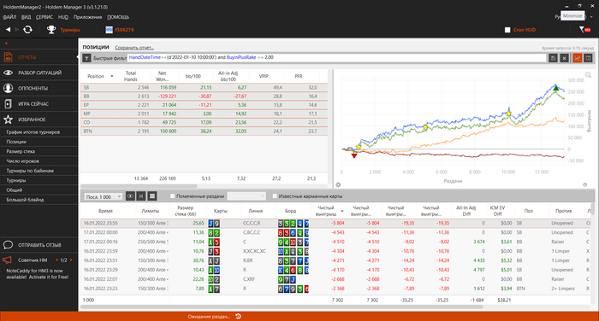Click the filter expression input field
The height and width of the screenshot is (321, 599).
coord(337,57)
